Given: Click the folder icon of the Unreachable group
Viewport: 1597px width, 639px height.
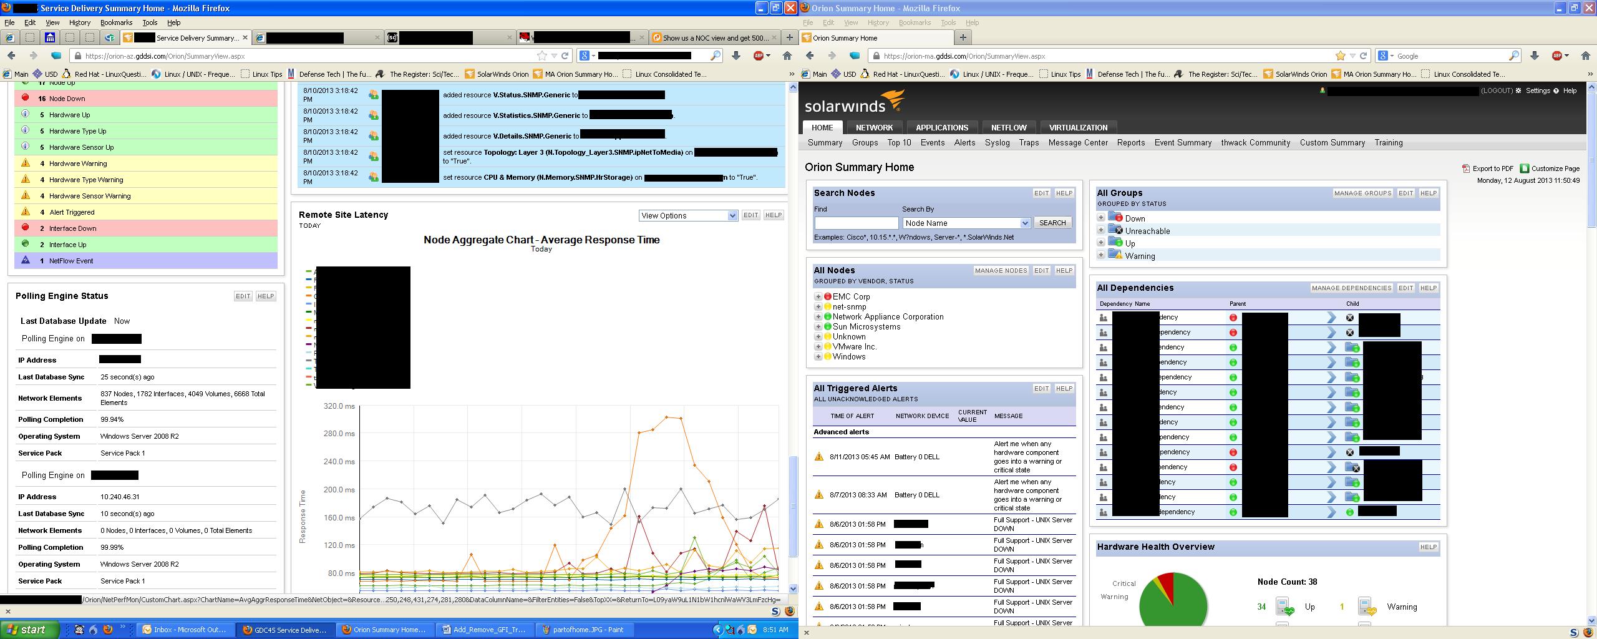Looking at the screenshot, I should point(1115,230).
